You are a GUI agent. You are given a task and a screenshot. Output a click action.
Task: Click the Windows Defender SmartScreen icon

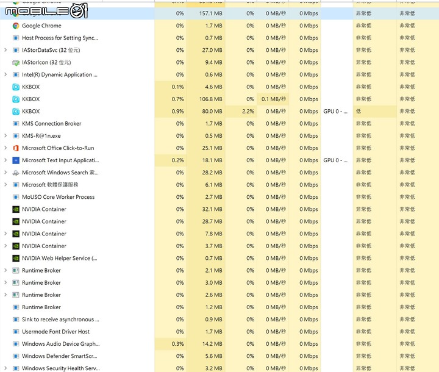pos(16,356)
